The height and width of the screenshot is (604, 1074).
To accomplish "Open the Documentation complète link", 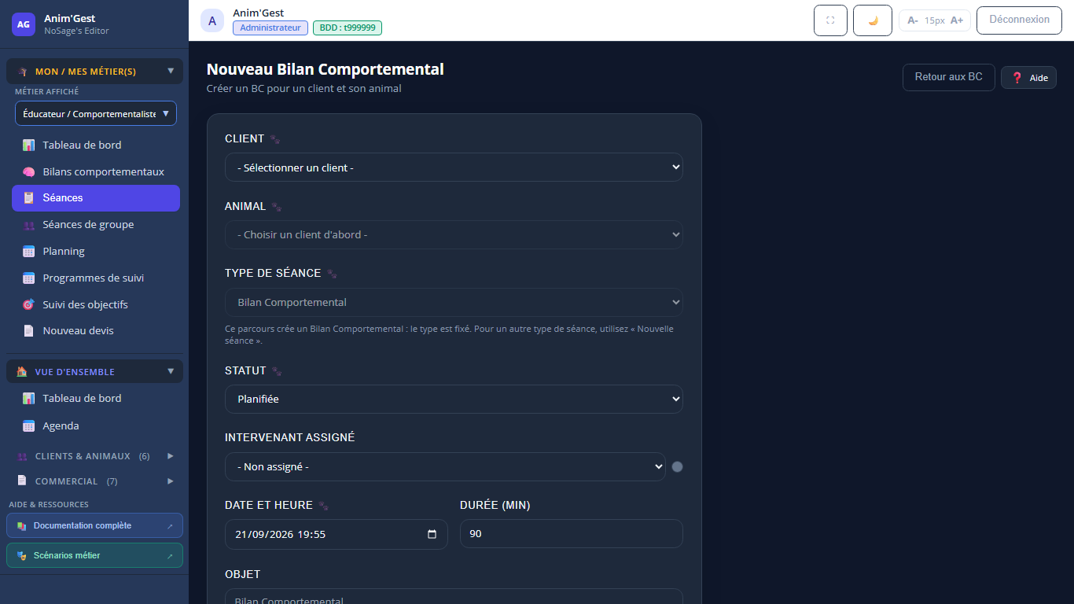I will [x=94, y=525].
